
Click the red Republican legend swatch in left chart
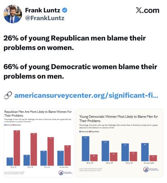tap(13, 125)
